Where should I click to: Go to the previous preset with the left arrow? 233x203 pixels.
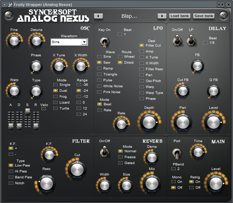[98, 16]
